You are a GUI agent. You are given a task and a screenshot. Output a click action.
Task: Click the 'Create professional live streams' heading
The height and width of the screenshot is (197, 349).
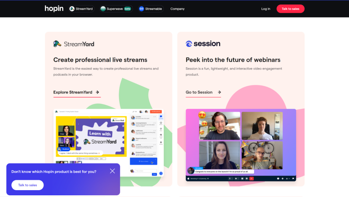coord(100,60)
